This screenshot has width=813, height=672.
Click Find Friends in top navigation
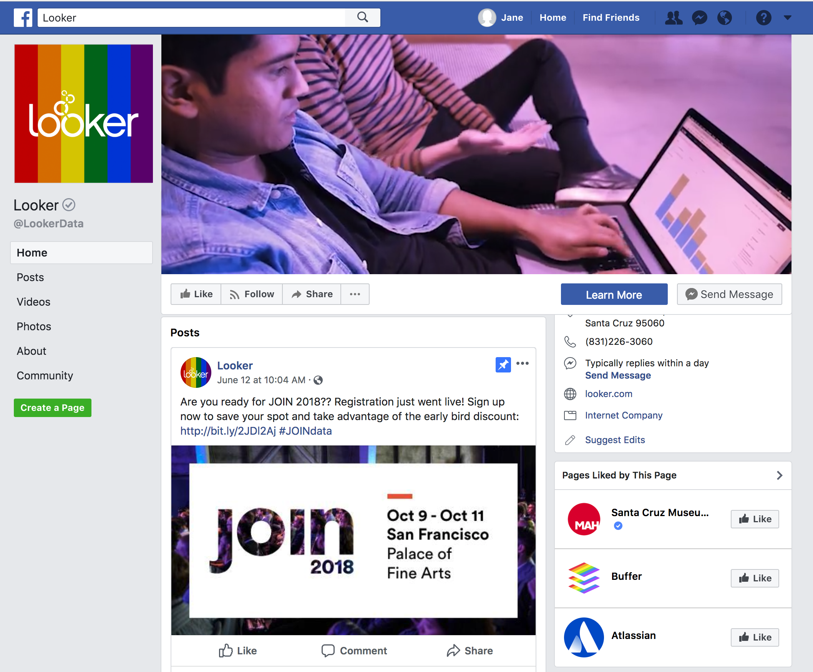[611, 18]
